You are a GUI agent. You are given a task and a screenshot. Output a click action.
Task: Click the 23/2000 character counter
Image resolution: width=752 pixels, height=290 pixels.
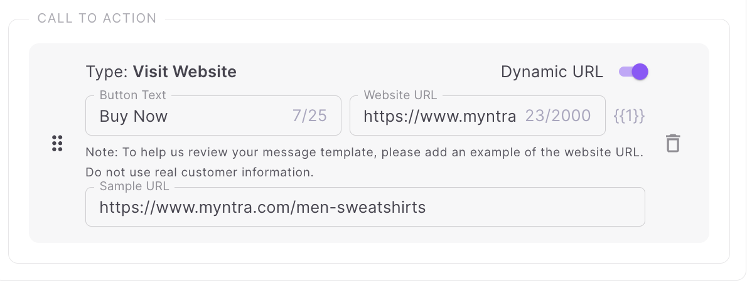tap(558, 116)
